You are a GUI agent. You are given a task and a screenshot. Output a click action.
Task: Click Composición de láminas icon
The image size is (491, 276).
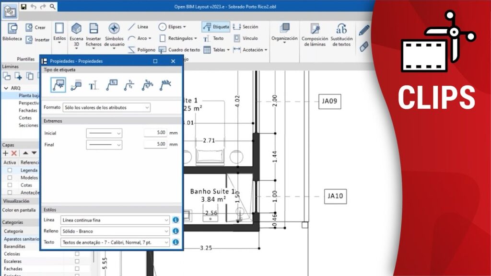[x=315, y=34]
